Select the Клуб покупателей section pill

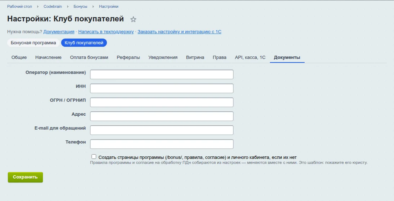click(84, 42)
